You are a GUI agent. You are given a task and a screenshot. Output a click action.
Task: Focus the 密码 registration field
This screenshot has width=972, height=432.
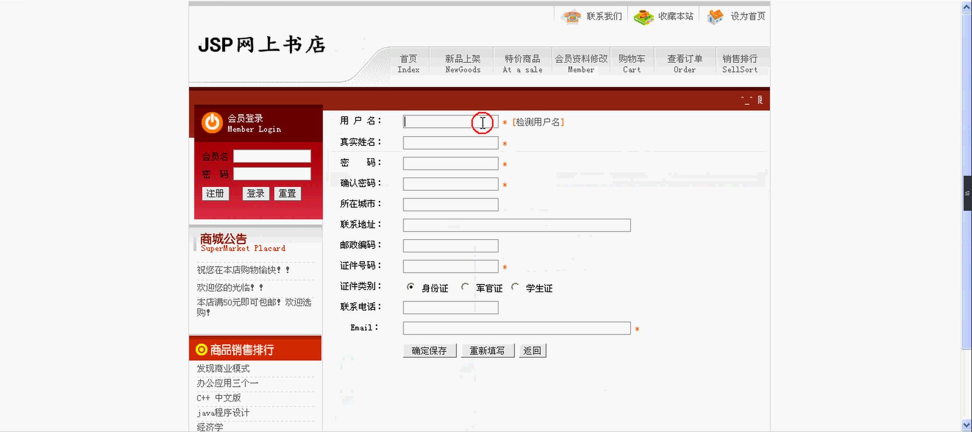coord(451,164)
